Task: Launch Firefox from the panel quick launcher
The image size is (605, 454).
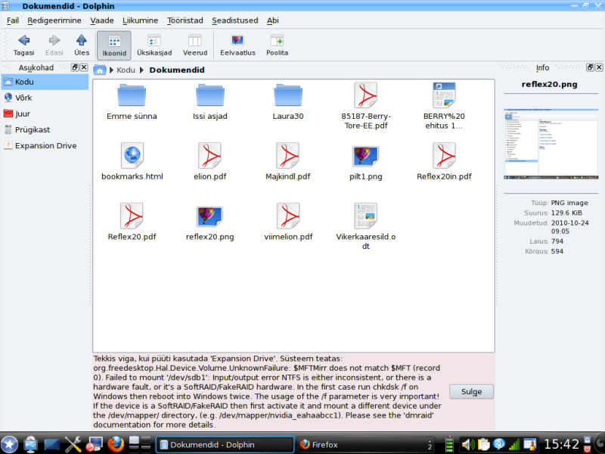Action: (114, 444)
